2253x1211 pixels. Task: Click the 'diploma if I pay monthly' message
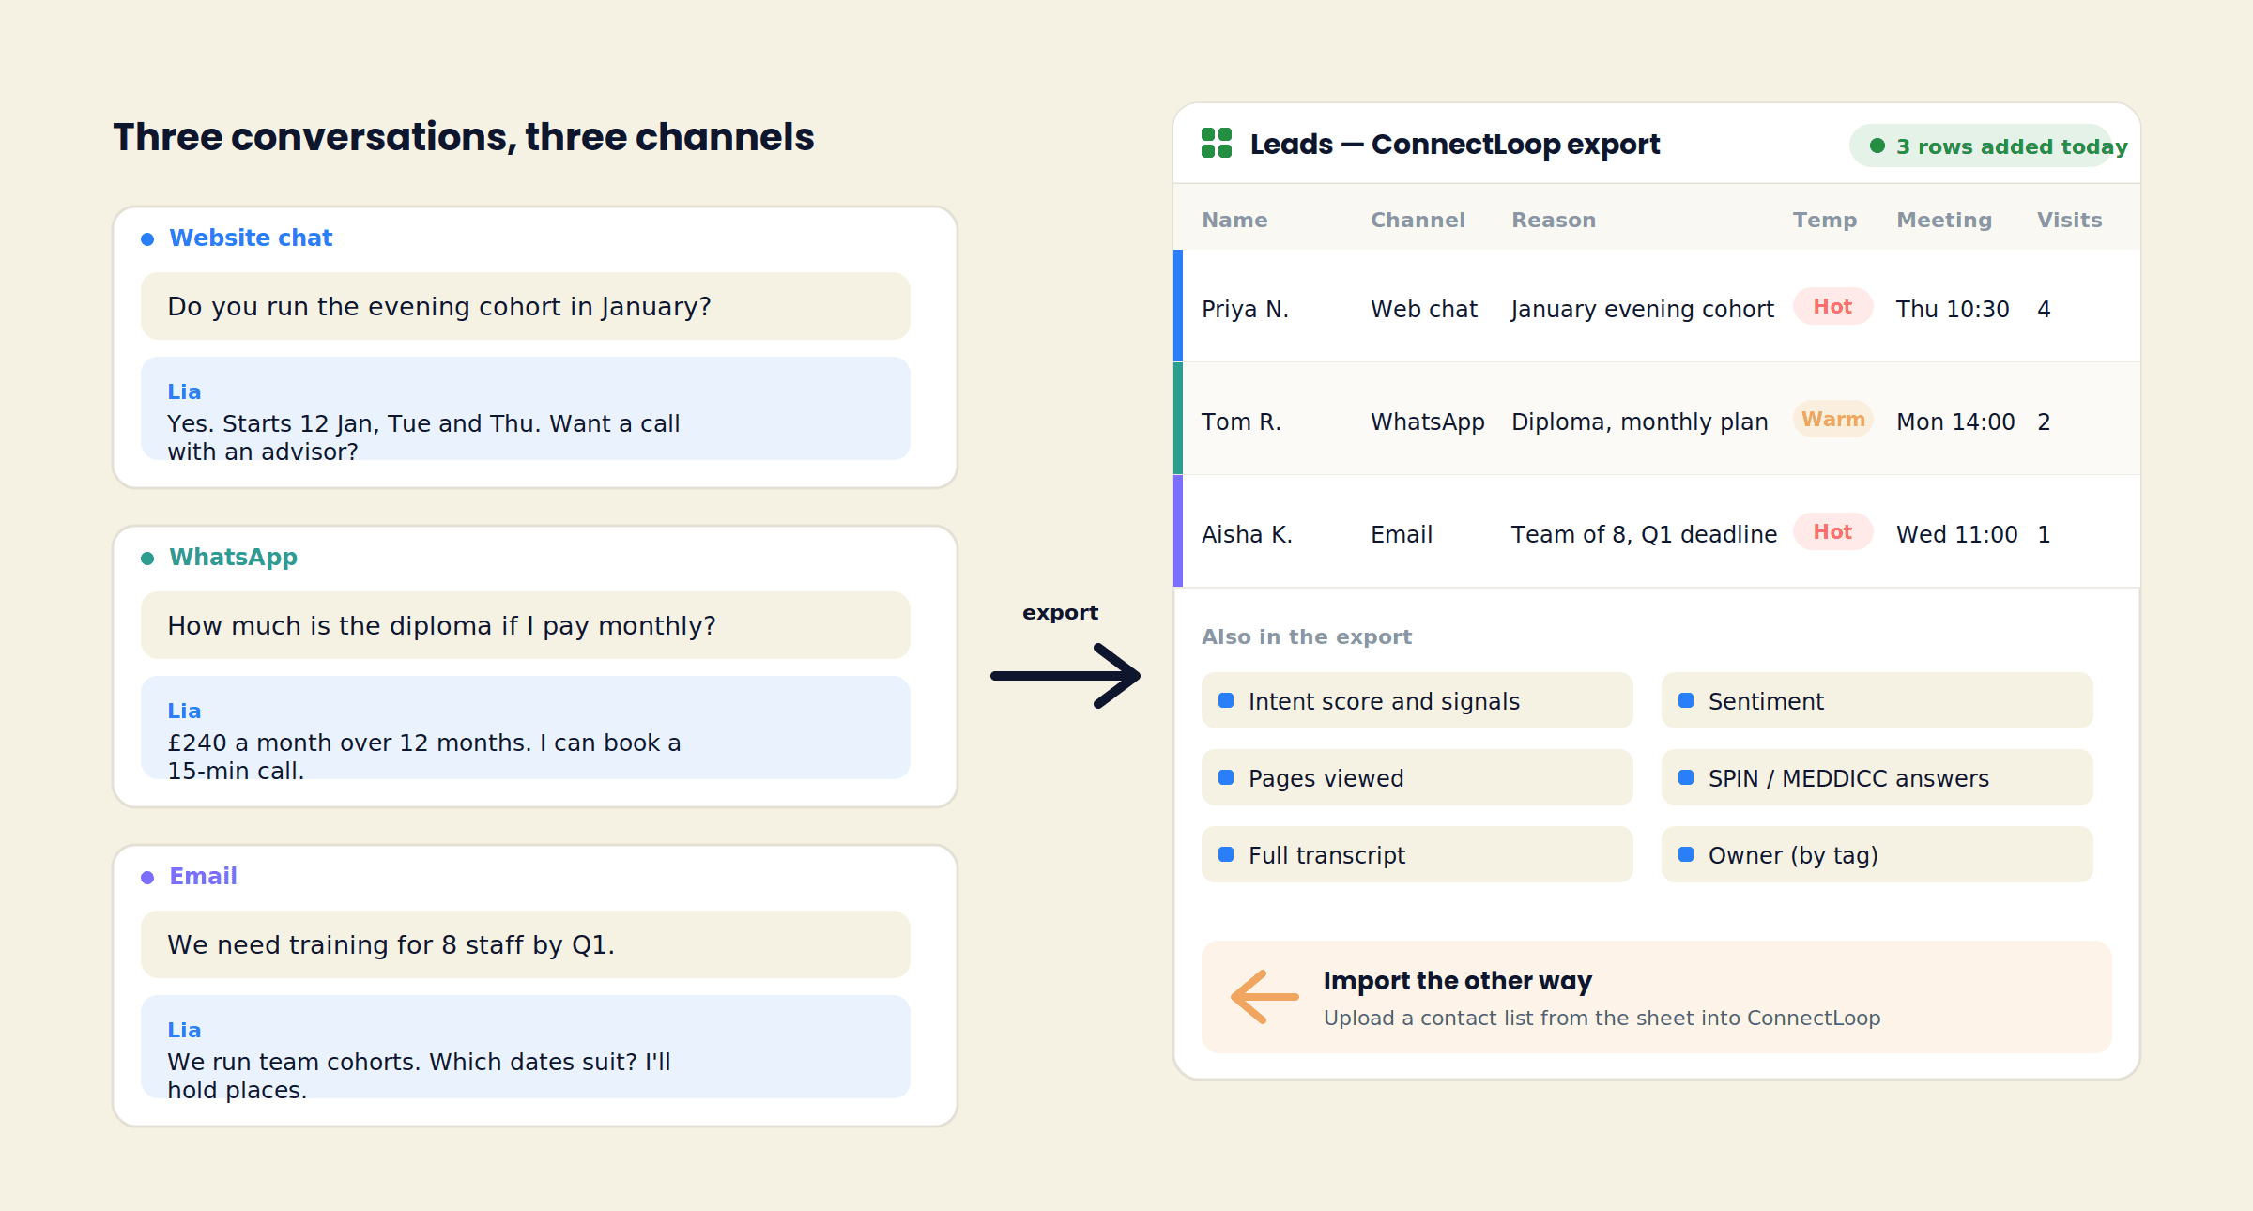(x=525, y=625)
